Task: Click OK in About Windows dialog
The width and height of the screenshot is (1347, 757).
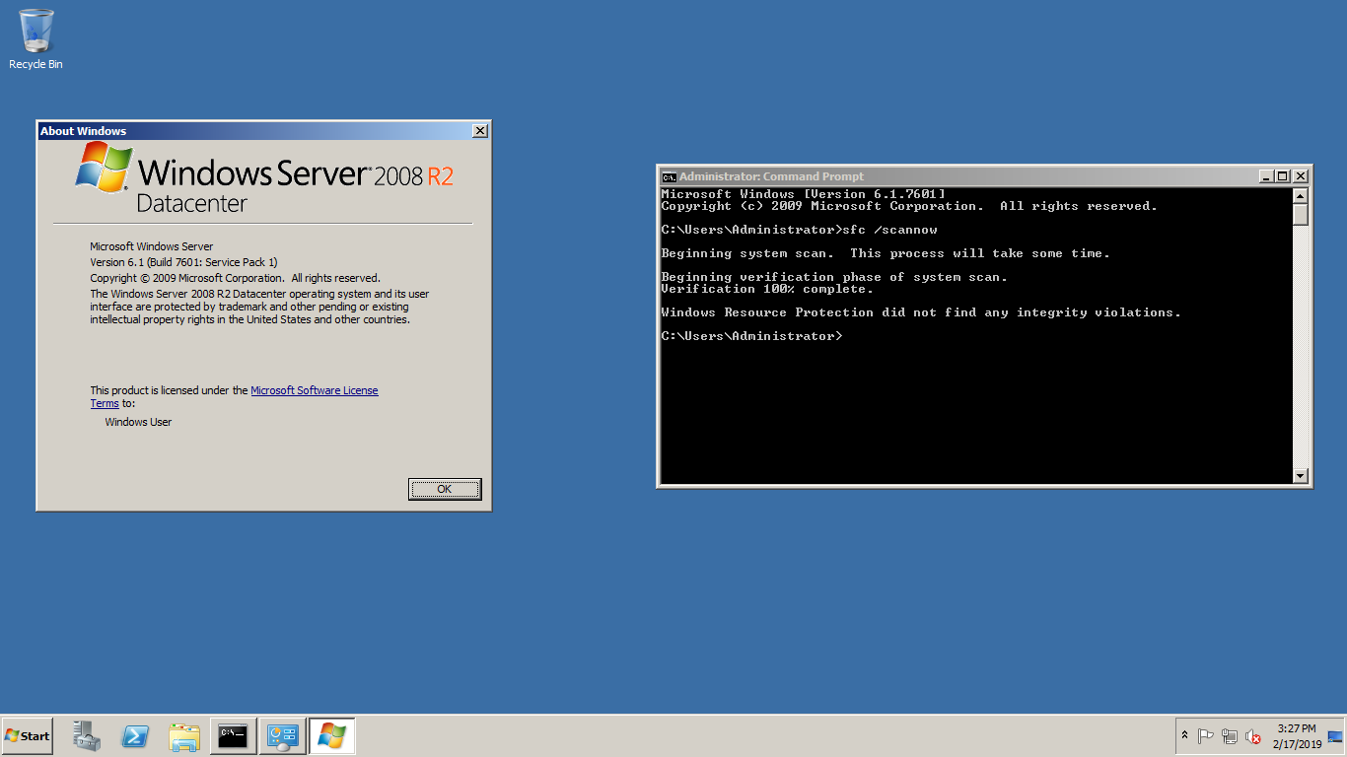Action: (x=445, y=489)
